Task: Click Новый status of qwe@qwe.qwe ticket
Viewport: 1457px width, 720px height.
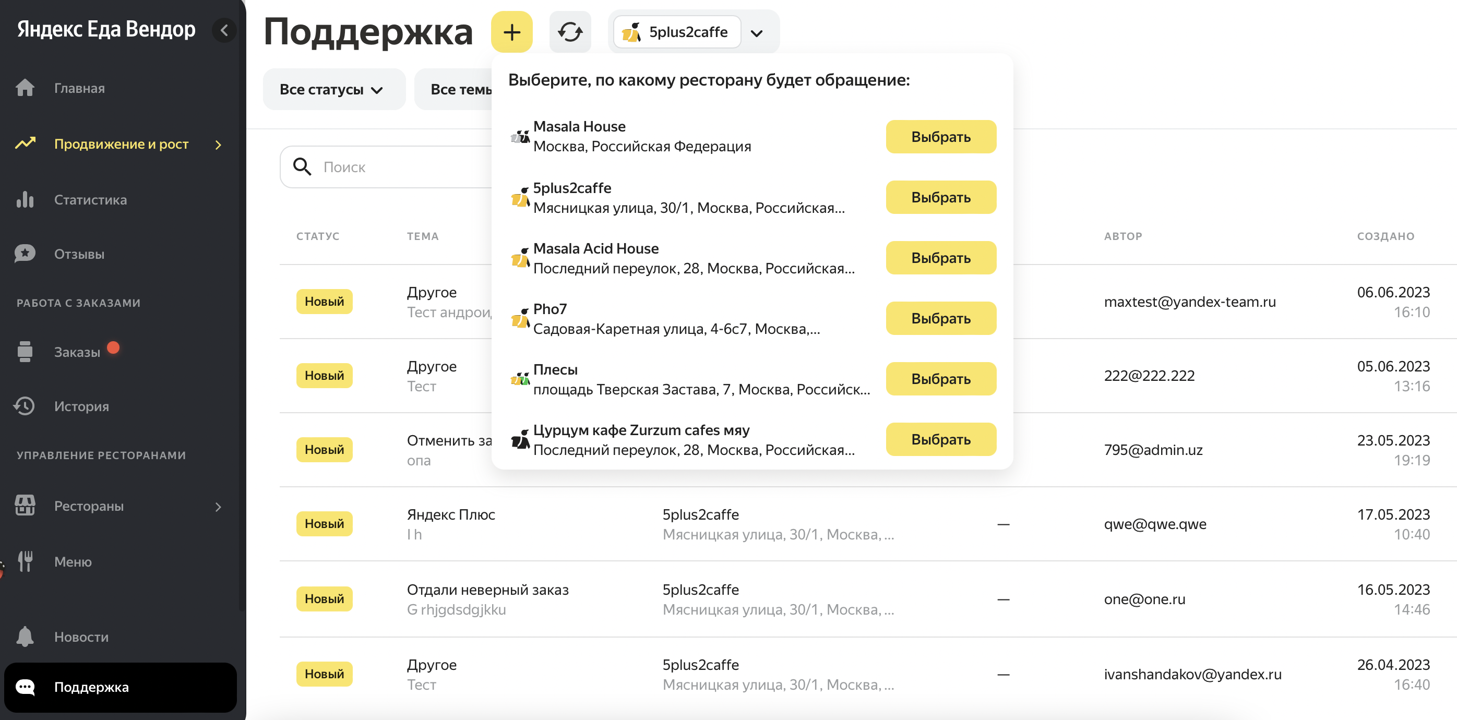Action: pos(324,523)
